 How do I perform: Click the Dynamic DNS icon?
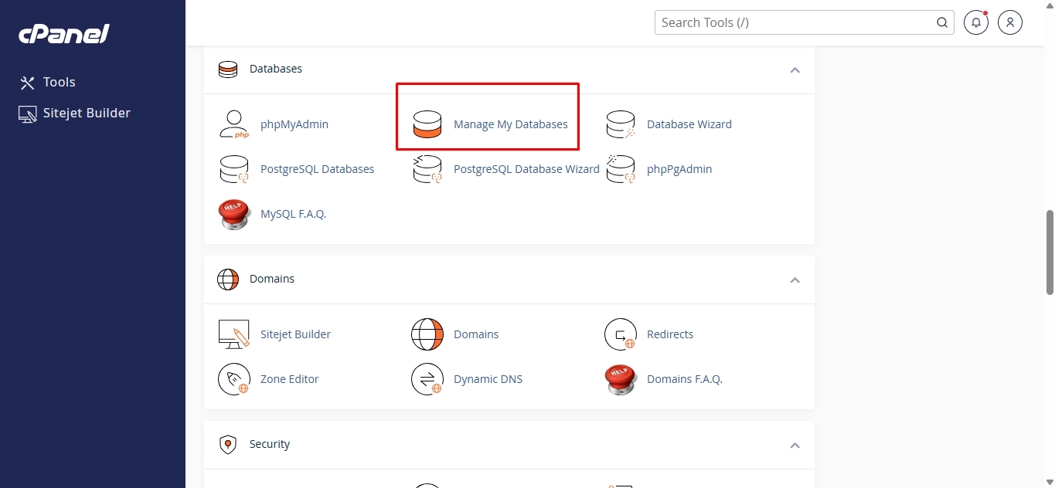coord(427,379)
